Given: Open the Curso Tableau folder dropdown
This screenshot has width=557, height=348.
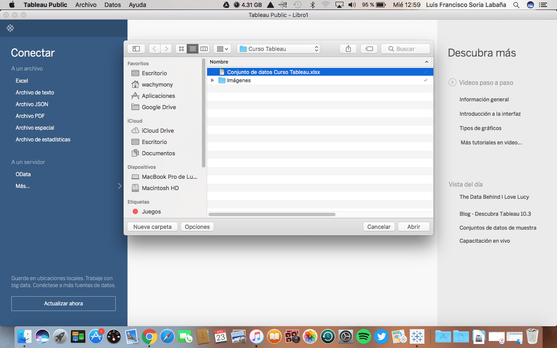Looking at the screenshot, I should tap(278, 49).
